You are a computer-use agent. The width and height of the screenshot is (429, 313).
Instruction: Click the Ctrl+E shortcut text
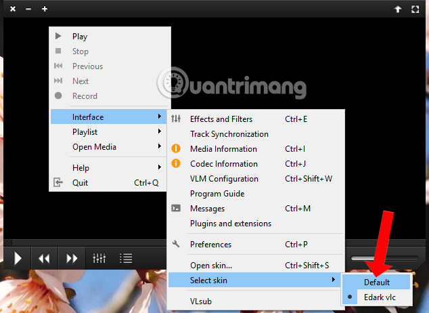click(x=296, y=119)
